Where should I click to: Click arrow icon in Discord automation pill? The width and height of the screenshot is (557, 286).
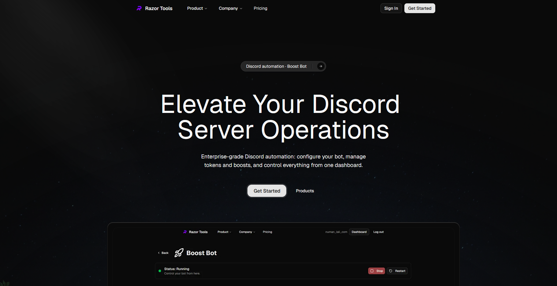(x=321, y=66)
